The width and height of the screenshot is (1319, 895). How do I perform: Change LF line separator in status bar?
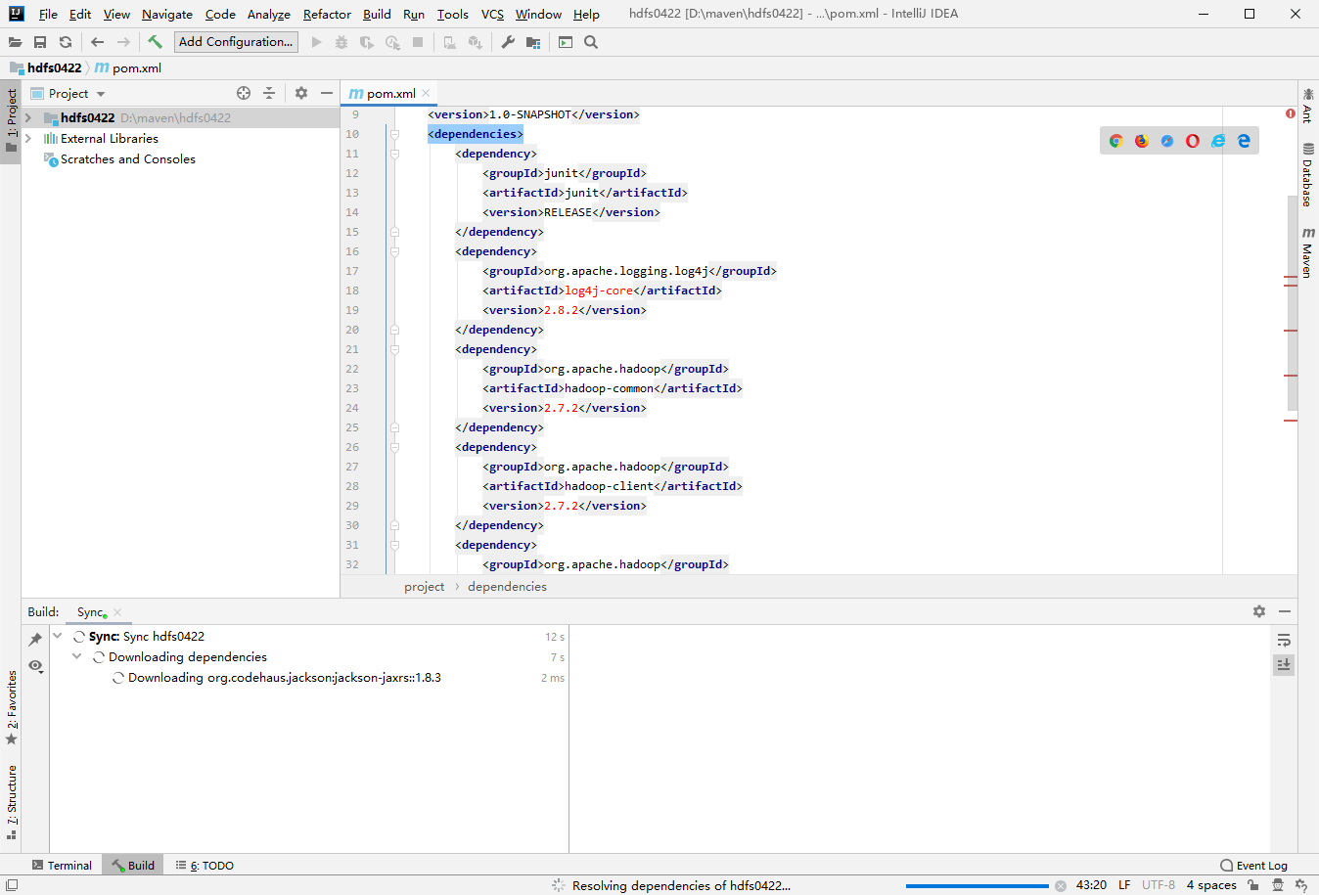(x=1124, y=885)
